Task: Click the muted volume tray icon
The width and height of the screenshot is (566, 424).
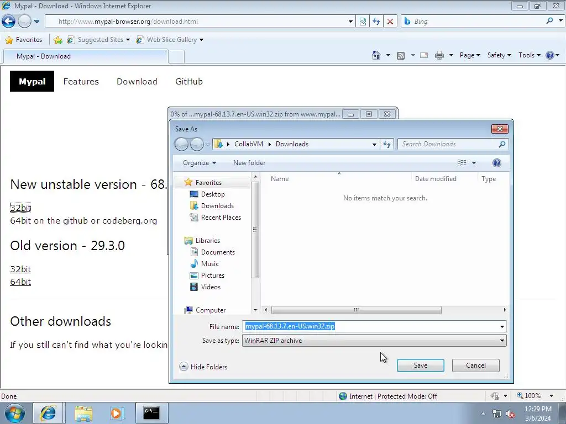Action: 510,414
